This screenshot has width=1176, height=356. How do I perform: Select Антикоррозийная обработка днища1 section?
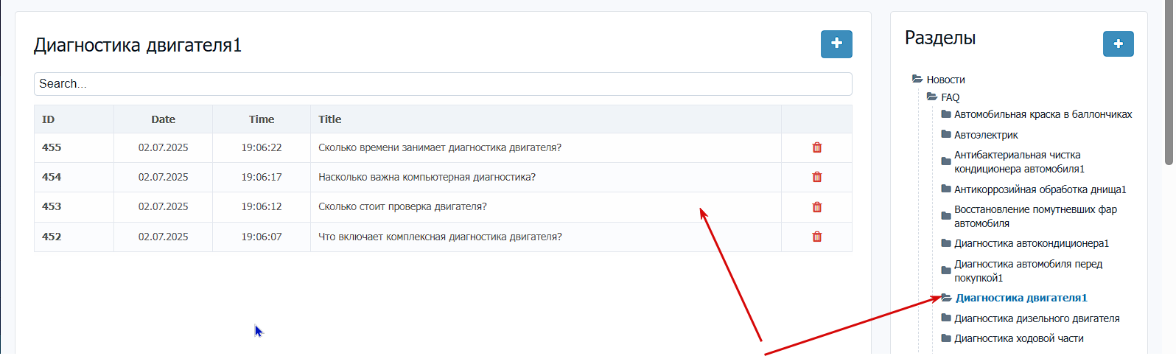tap(1040, 189)
